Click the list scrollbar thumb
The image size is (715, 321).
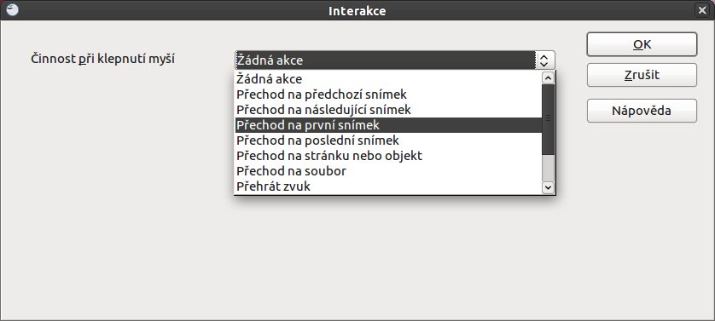coord(548,119)
